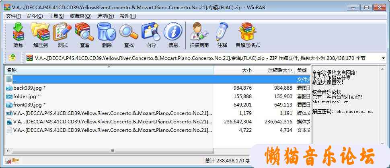Image resolution: width=390 pixels, height=168 pixels.
Task: Click file list horizontal scrollbar thumb
Action: [113, 151]
